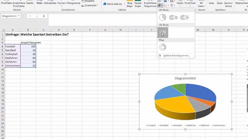
Task: Click the Name Box showing Diagramm 3
Action: [9, 16]
